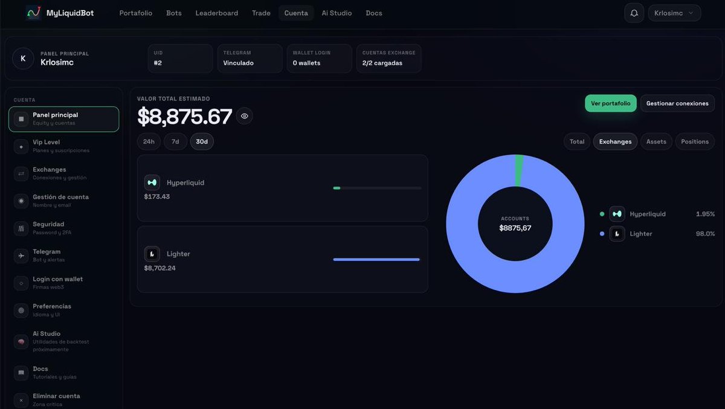Viewport: 725px width, 409px height.
Task: Select the 30d time range
Action: pyautogui.click(x=202, y=141)
